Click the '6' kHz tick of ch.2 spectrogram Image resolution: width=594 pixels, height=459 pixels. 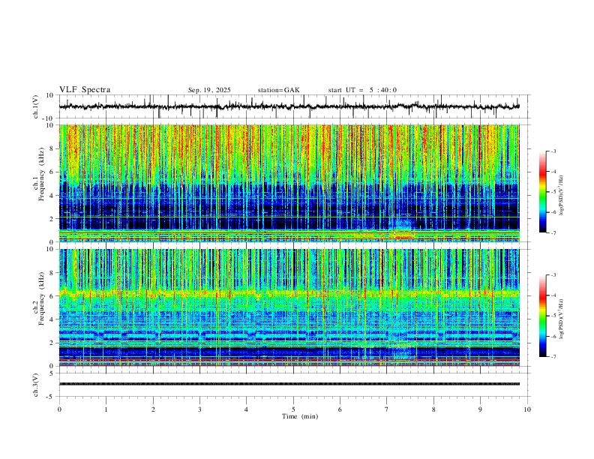(53, 296)
